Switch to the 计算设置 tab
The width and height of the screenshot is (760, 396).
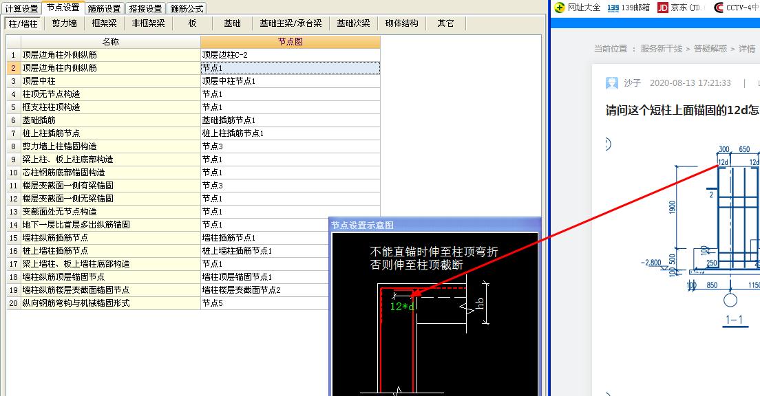pyautogui.click(x=21, y=8)
